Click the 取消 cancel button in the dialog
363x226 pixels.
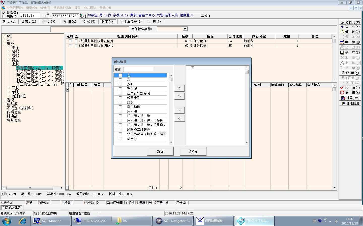point(193,151)
